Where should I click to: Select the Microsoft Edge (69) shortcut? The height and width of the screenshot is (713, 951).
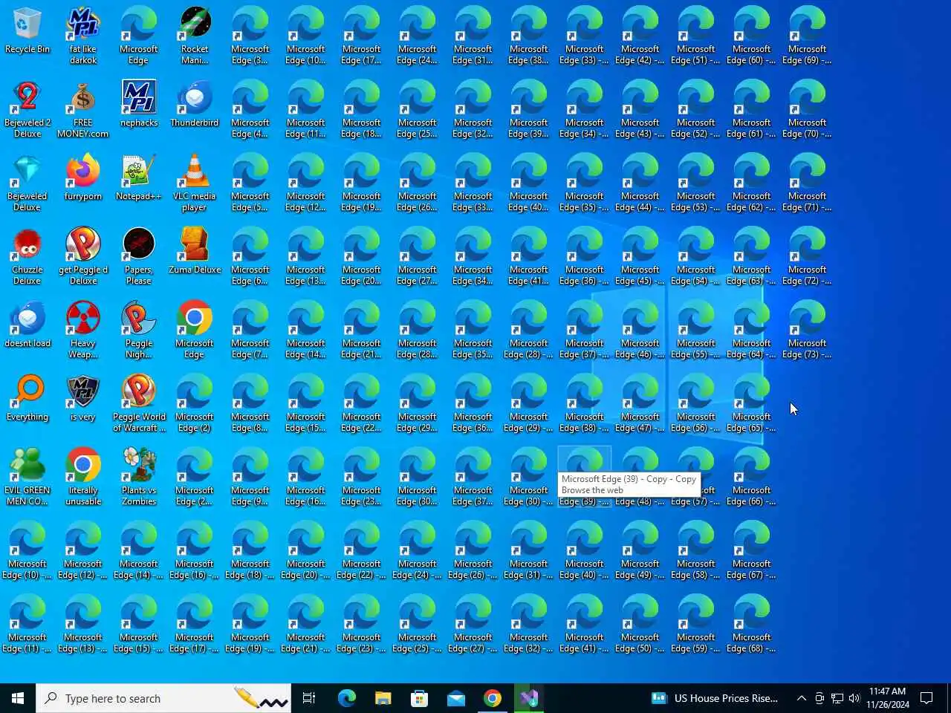[807, 36]
